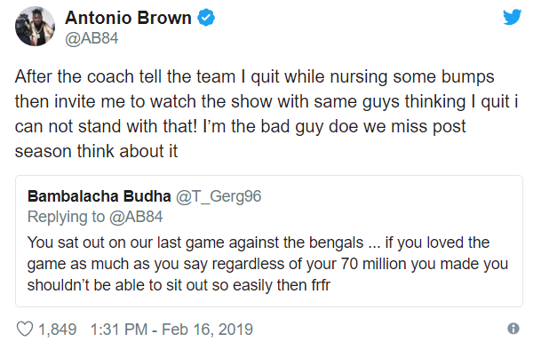Image resolution: width=533 pixels, height=350 pixels.
Task: Click the @AB84 handle under the name
Action: 91,38
